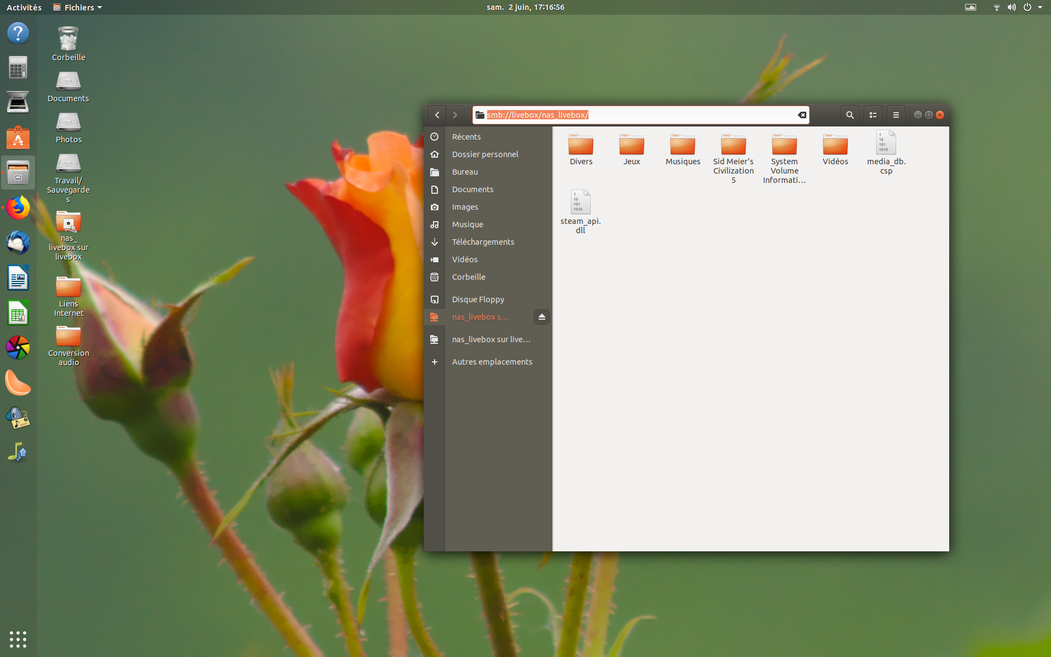Click the keyboard indicator in top bar

[971, 7]
